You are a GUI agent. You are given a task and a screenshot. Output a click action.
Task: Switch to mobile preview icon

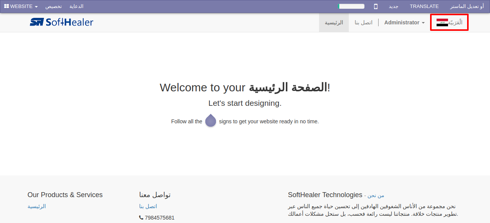point(376,6)
